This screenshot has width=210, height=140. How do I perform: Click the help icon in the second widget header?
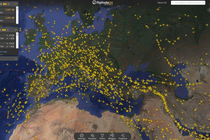tap(8, 30)
